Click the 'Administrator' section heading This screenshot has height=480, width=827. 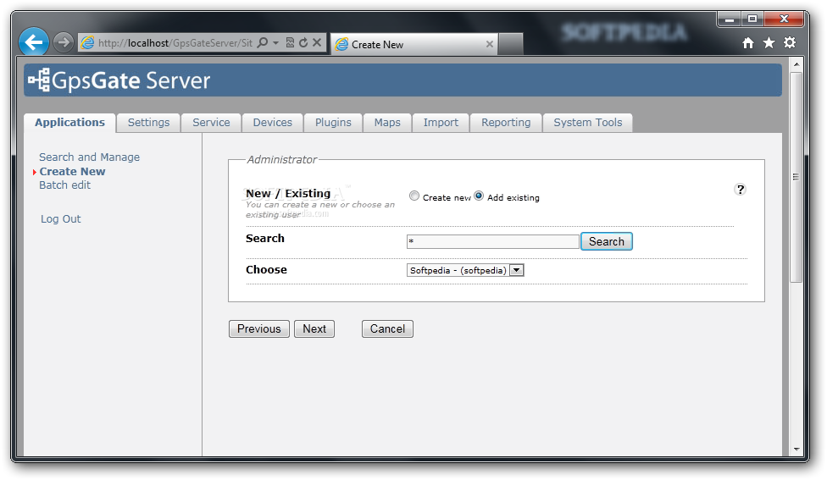pyautogui.click(x=281, y=160)
